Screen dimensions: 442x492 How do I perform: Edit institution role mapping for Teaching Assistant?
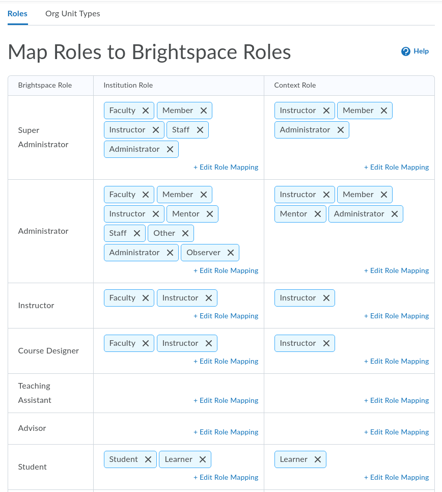click(226, 400)
